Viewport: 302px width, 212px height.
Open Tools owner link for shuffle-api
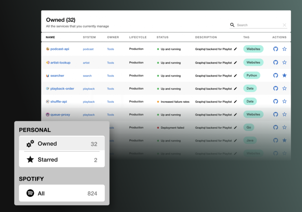[x=110, y=102]
